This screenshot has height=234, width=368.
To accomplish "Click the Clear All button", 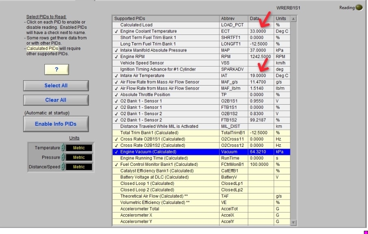I will coord(56,100).
